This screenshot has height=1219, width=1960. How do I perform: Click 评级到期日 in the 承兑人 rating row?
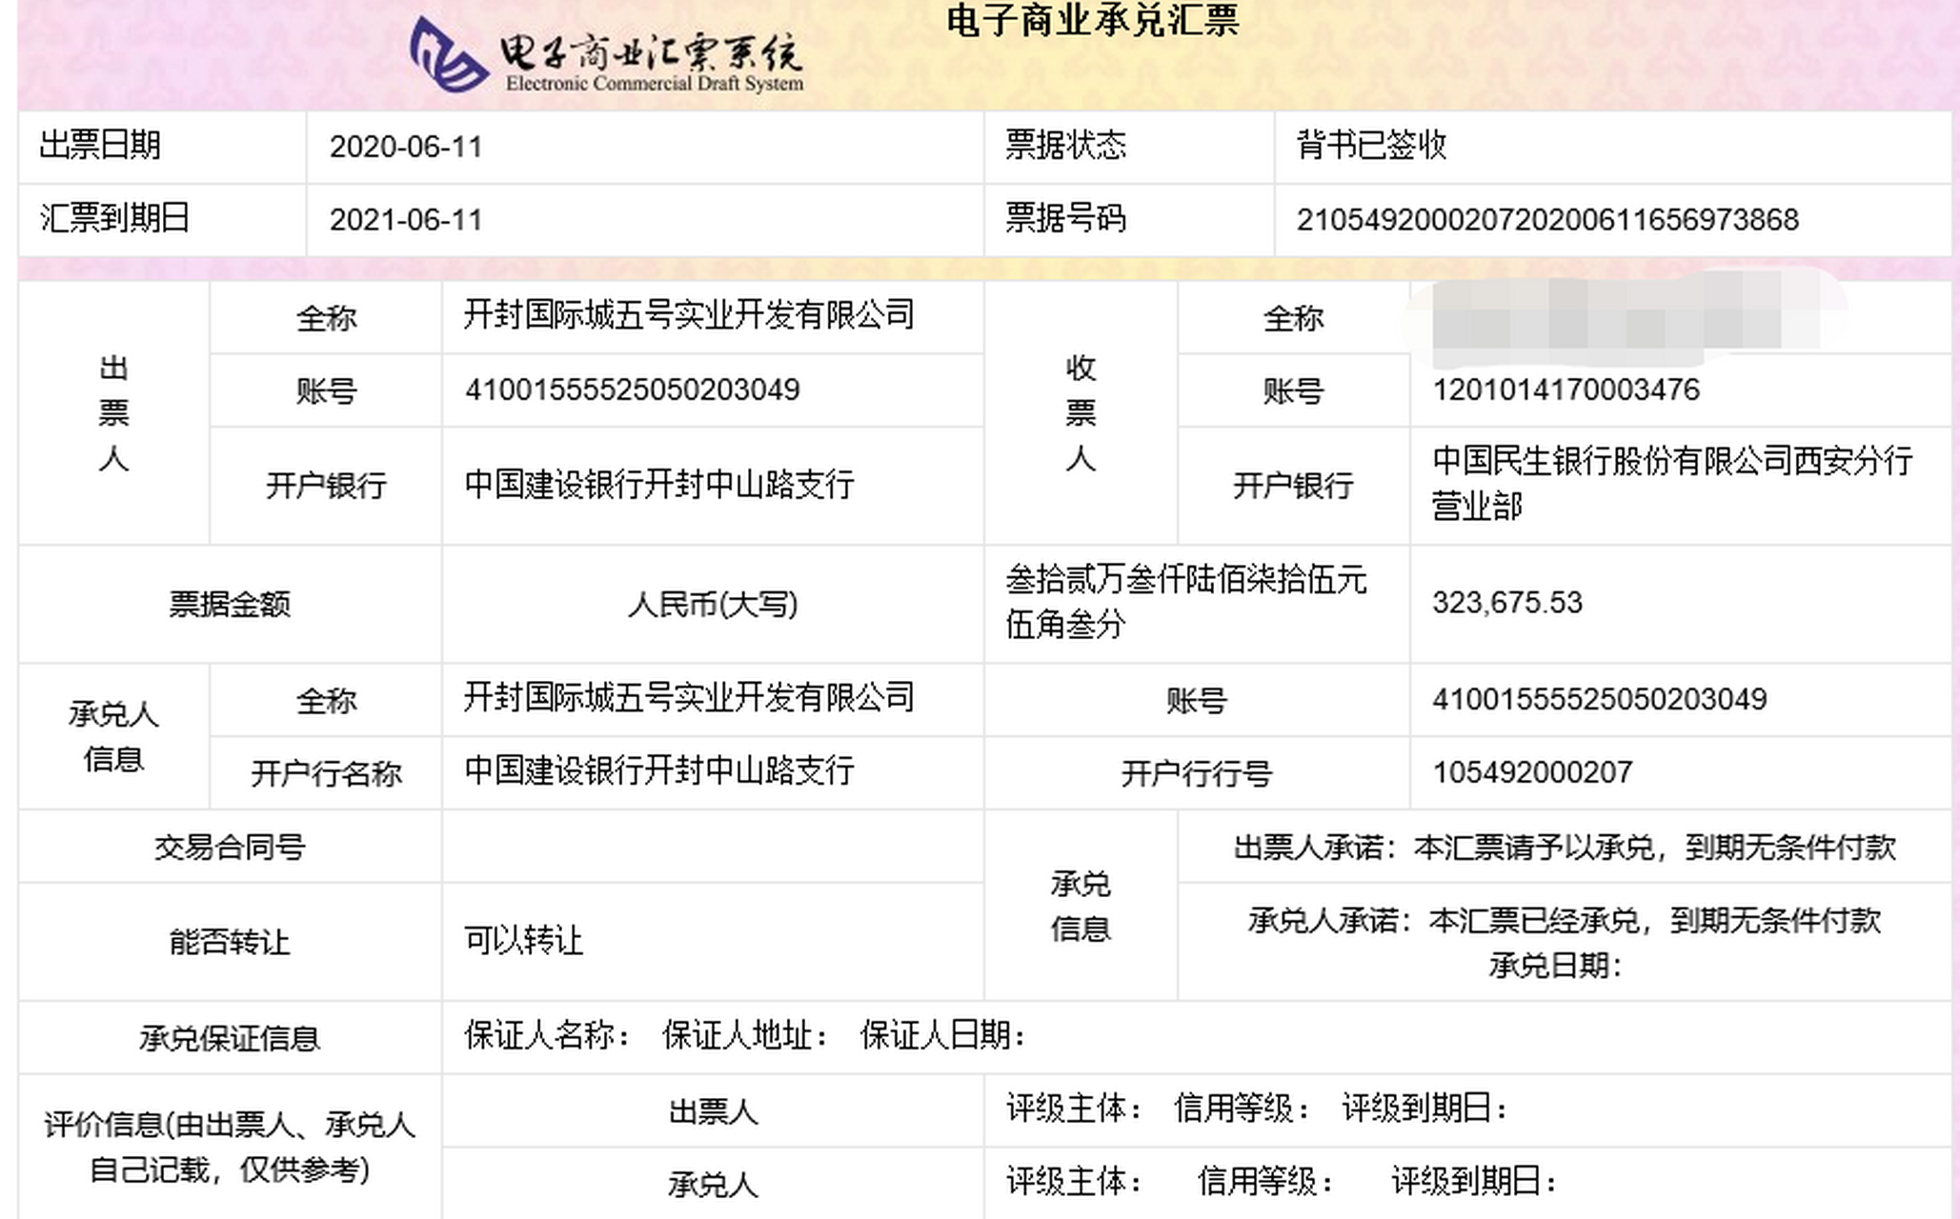(x=1475, y=1182)
